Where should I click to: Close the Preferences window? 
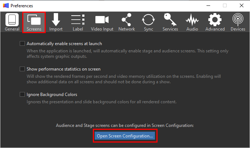pyautogui.click(x=242, y=5)
